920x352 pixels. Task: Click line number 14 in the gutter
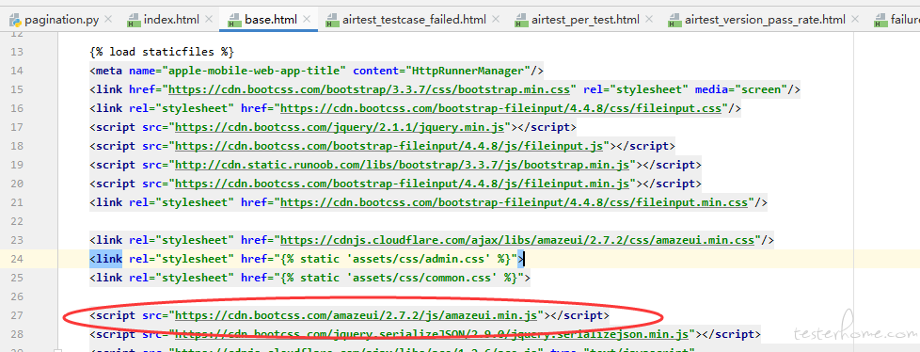(x=17, y=71)
